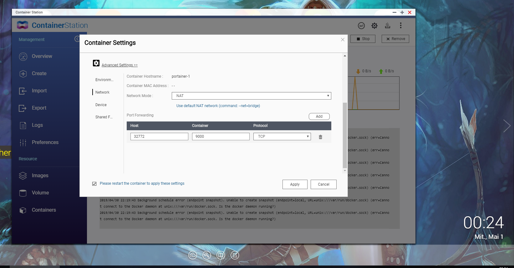Click the scrollbar down arrow in dialog
Image resolution: width=514 pixels, height=268 pixels.
click(x=345, y=171)
